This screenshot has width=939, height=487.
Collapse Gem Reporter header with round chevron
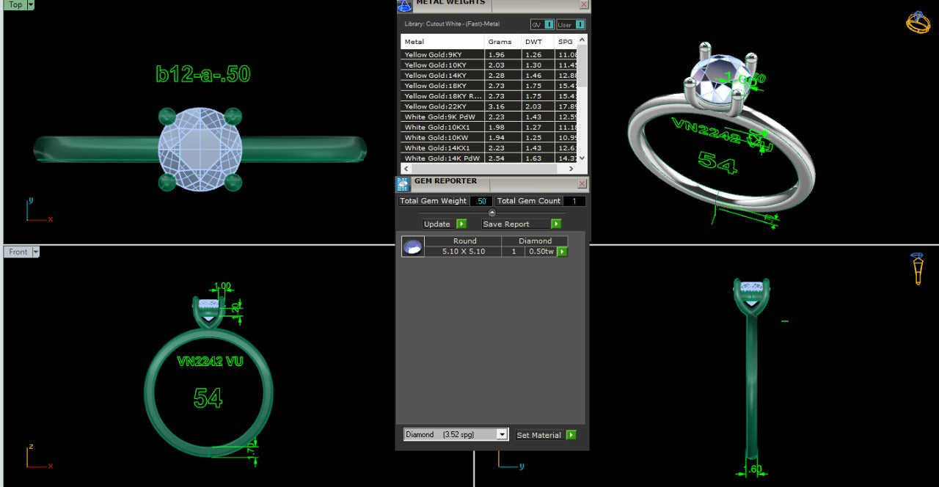coord(492,213)
